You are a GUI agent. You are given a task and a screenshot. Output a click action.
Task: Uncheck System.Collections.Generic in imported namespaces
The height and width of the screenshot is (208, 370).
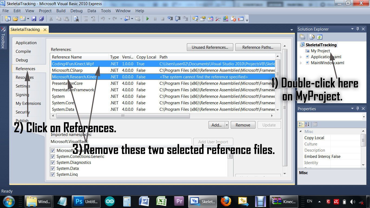pyautogui.click(x=53, y=156)
